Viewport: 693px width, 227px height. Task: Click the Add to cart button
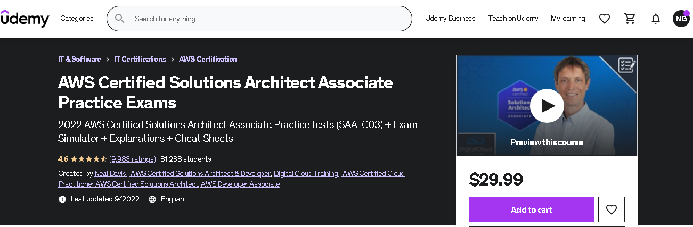tap(531, 209)
